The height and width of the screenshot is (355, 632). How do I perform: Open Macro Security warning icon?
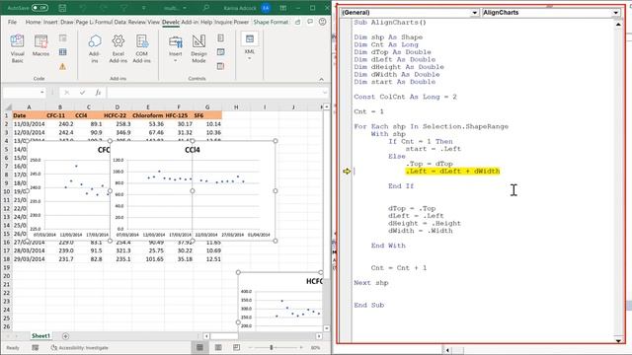tap(62, 66)
